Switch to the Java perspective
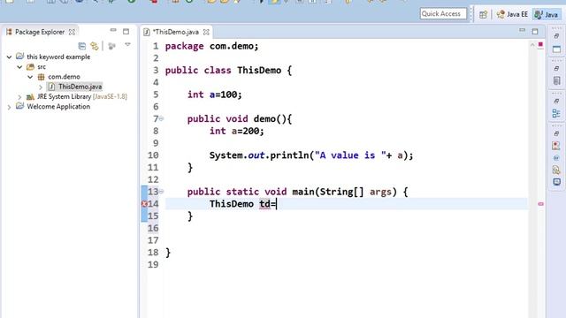 pyautogui.click(x=547, y=14)
